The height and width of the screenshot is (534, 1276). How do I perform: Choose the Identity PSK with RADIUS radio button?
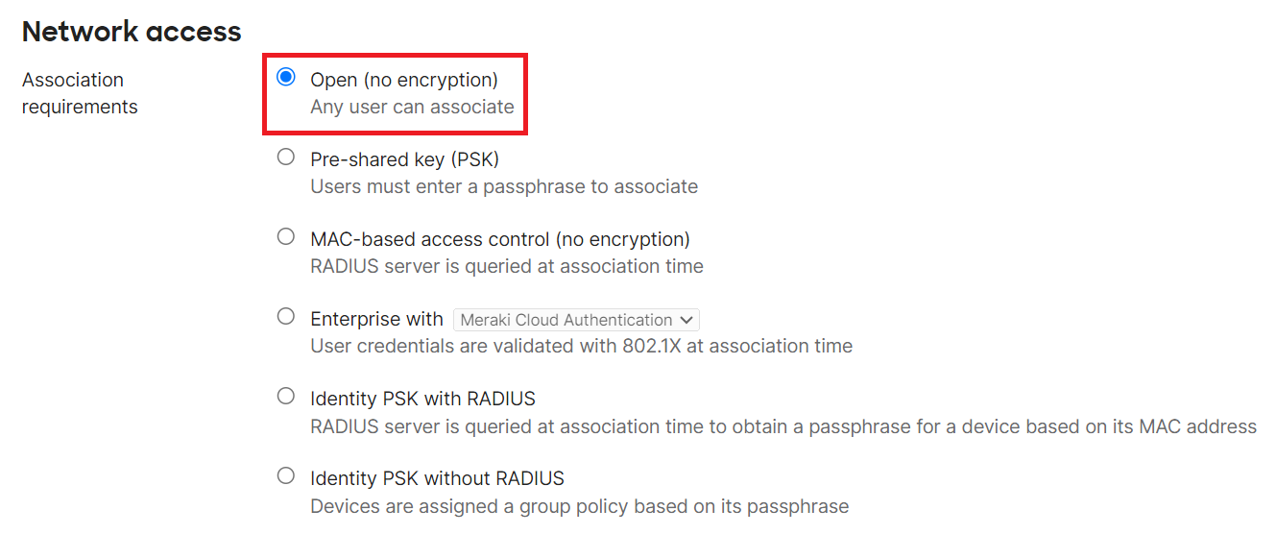285,397
